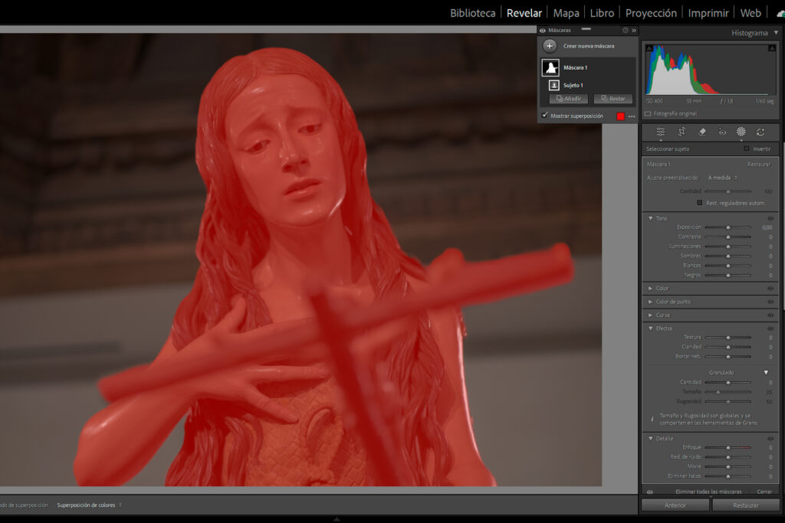Open the Mapa module
The height and width of the screenshot is (523, 785).
pos(567,13)
